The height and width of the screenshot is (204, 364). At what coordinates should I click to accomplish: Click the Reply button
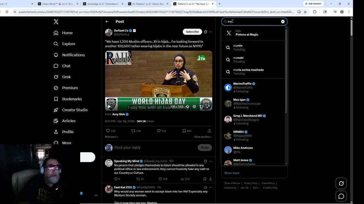coord(205,147)
